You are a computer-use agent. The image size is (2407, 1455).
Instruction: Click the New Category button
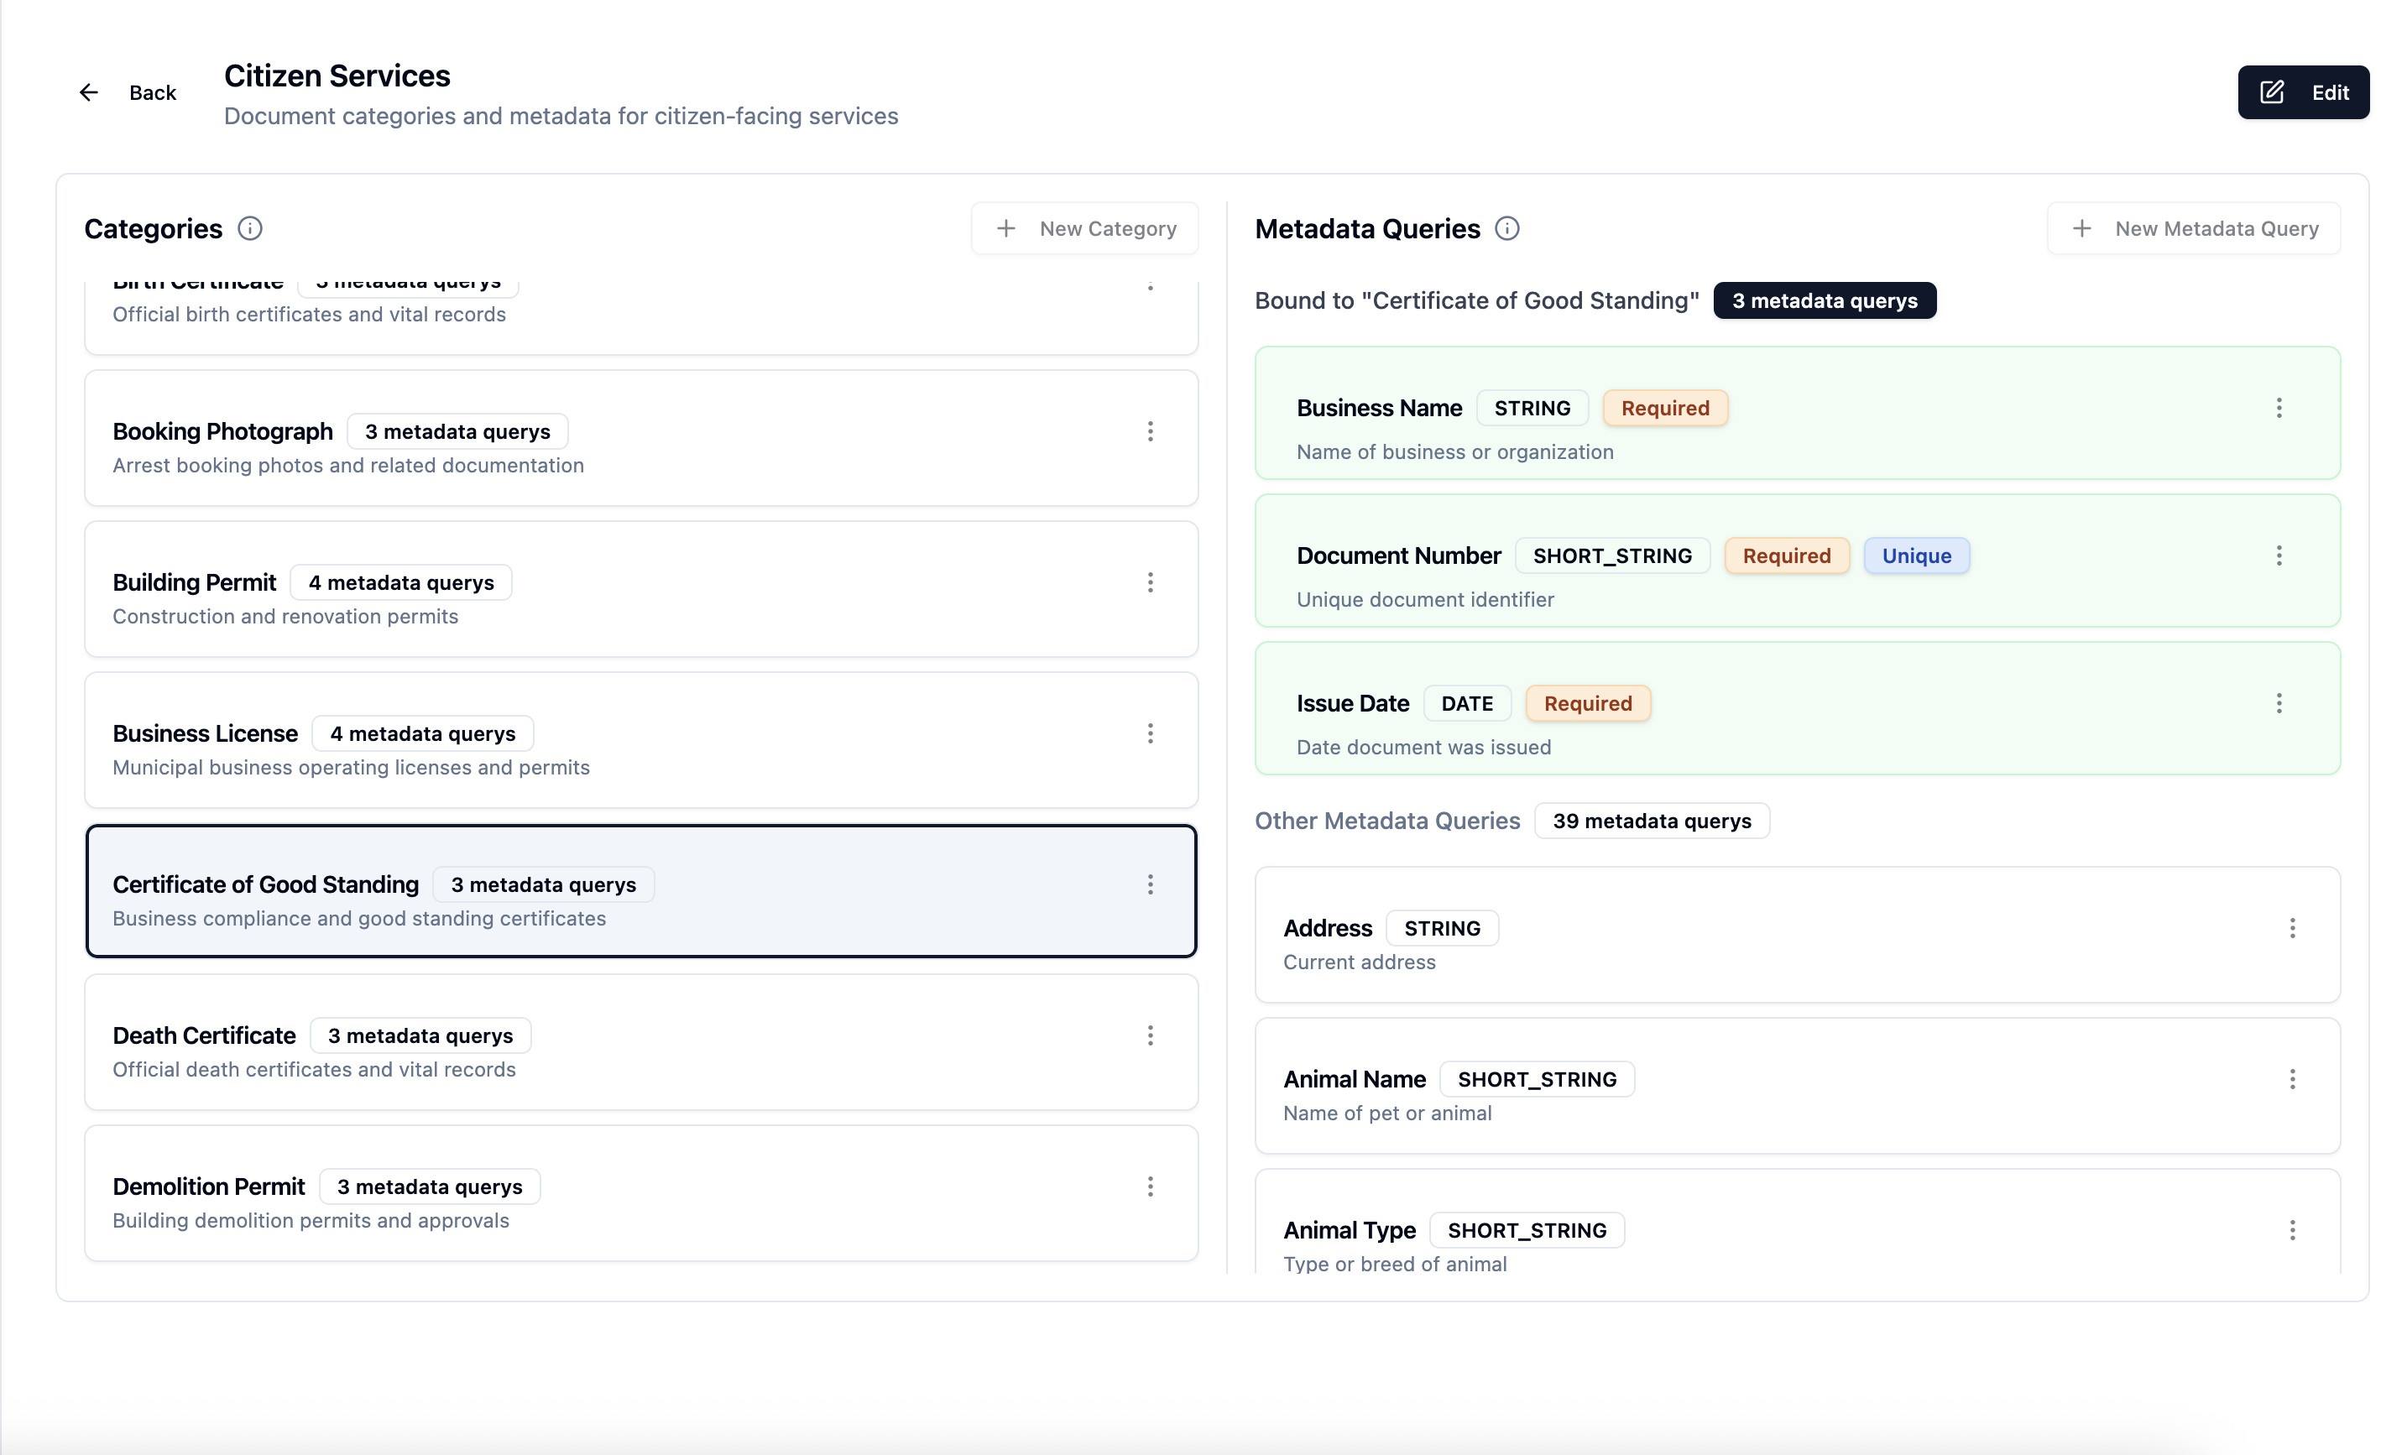click(x=1084, y=227)
